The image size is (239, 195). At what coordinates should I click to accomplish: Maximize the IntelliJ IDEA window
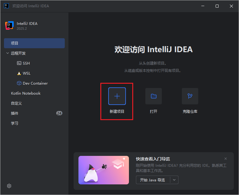pyautogui.click(x=217, y=6)
